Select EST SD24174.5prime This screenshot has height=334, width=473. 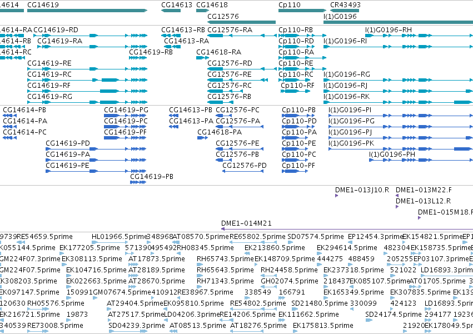click(x=369, y=320)
